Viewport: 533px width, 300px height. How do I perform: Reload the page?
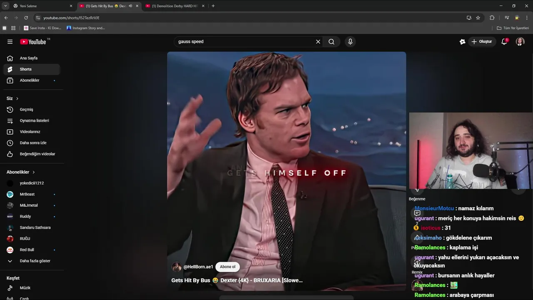[26, 18]
